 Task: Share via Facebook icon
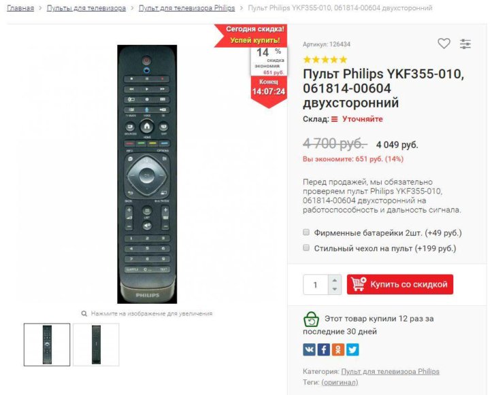coord(324,349)
